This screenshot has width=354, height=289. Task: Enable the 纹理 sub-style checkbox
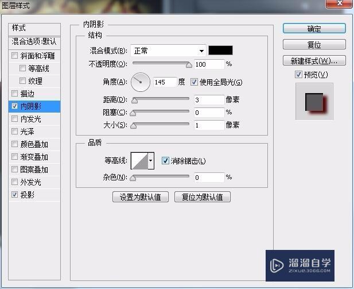[x=22, y=81]
